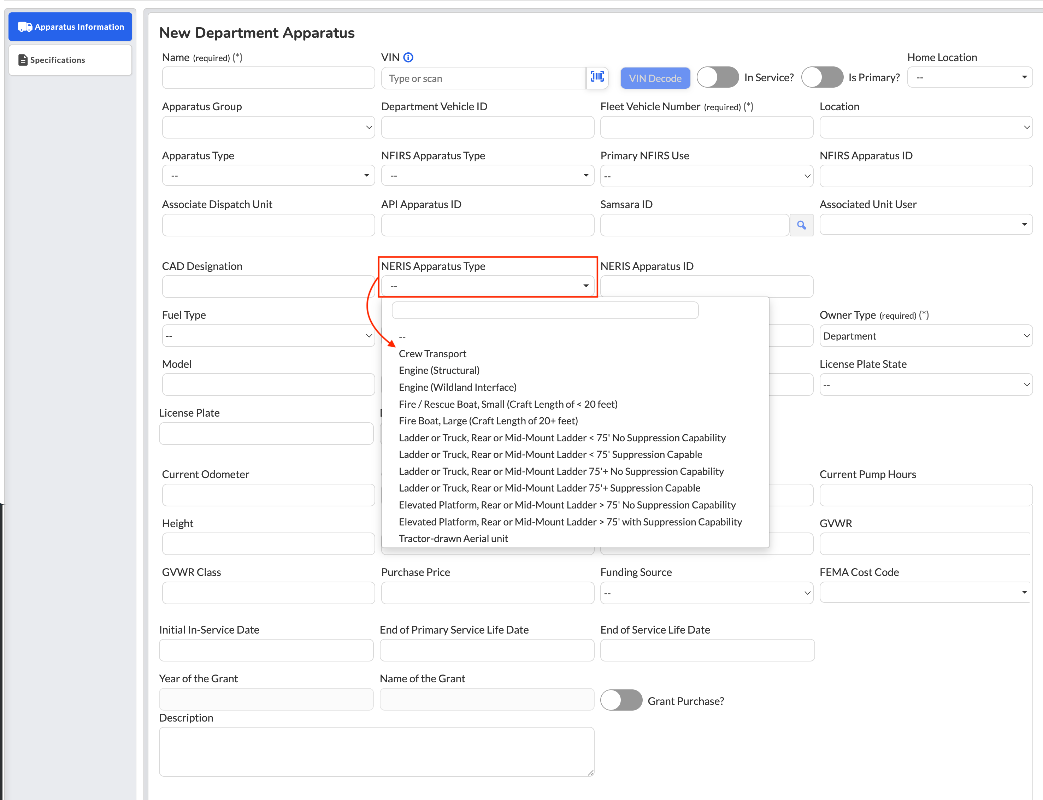Click the Height input field
The width and height of the screenshot is (1043, 800).
(x=268, y=544)
